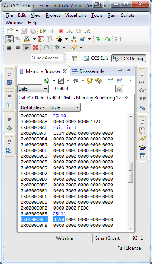Expand the Memory Browser view menu triangle

click(130, 80)
